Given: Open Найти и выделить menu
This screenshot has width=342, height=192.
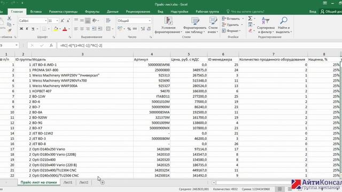Looking at the screenshot, I should (284, 25).
